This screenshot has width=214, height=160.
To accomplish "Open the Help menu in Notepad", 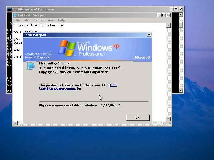I will coord(62,20).
